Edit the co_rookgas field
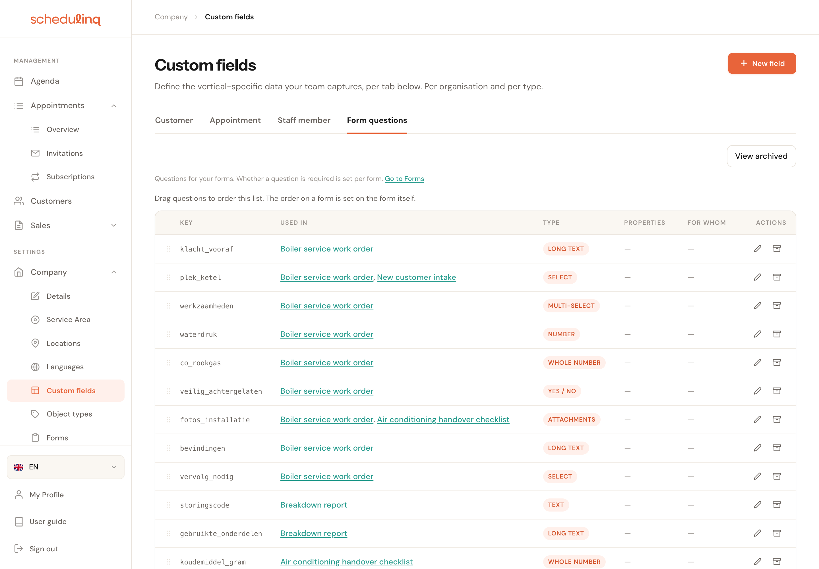The height and width of the screenshot is (569, 819). point(757,362)
